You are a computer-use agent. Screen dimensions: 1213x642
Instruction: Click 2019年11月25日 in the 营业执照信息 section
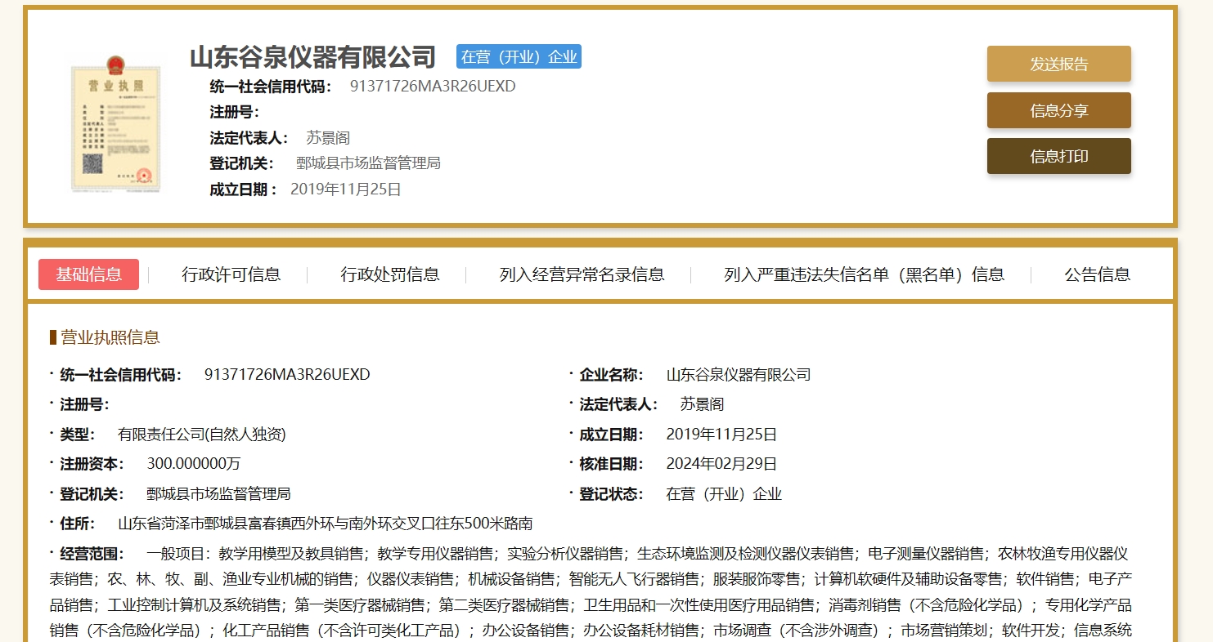point(721,435)
